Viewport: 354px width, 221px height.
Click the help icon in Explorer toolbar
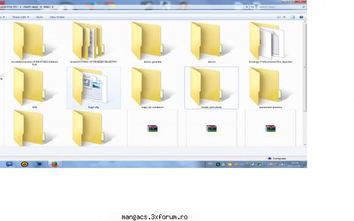[301, 17]
